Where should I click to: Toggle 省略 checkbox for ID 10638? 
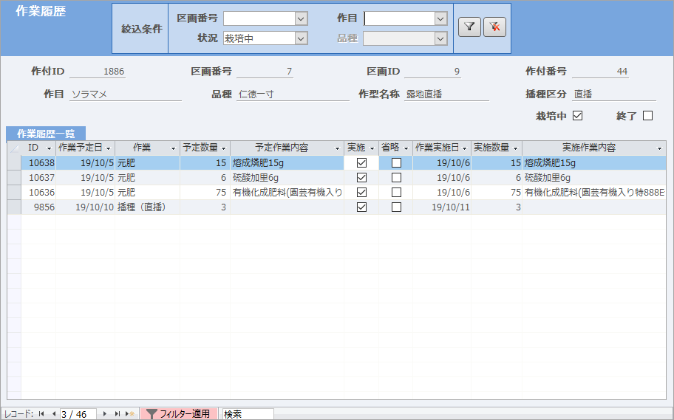pos(396,163)
